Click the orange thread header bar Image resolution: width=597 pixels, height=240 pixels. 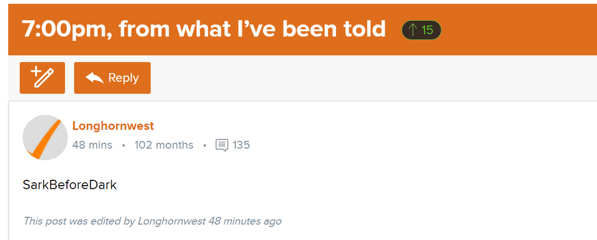[519, 29]
